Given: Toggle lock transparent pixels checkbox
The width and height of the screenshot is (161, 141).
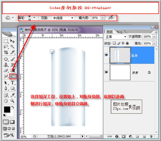Looking at the screenshot, I should tap(114, 43).
